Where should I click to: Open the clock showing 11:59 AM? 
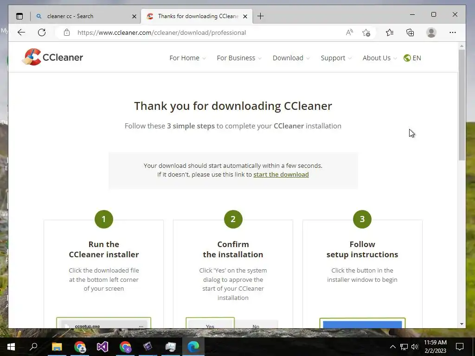click(435, 347)
